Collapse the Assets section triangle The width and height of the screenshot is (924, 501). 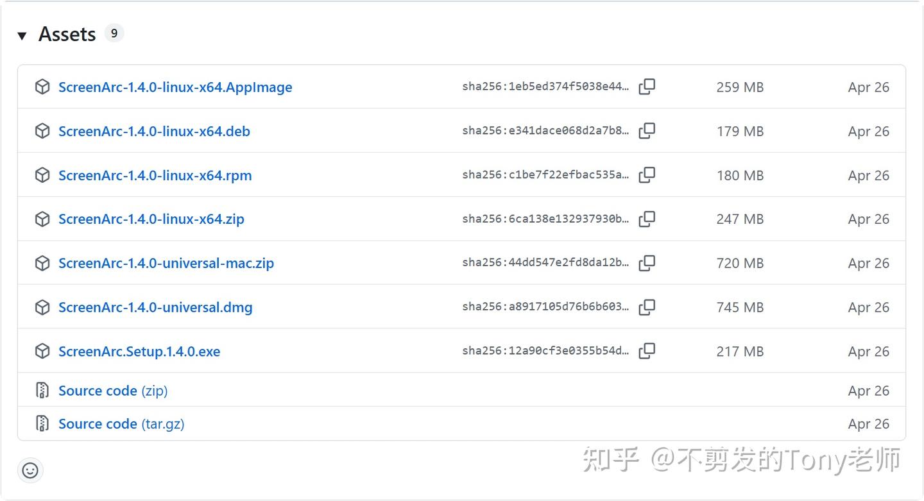pyautogui.click(x=22, y=35)
